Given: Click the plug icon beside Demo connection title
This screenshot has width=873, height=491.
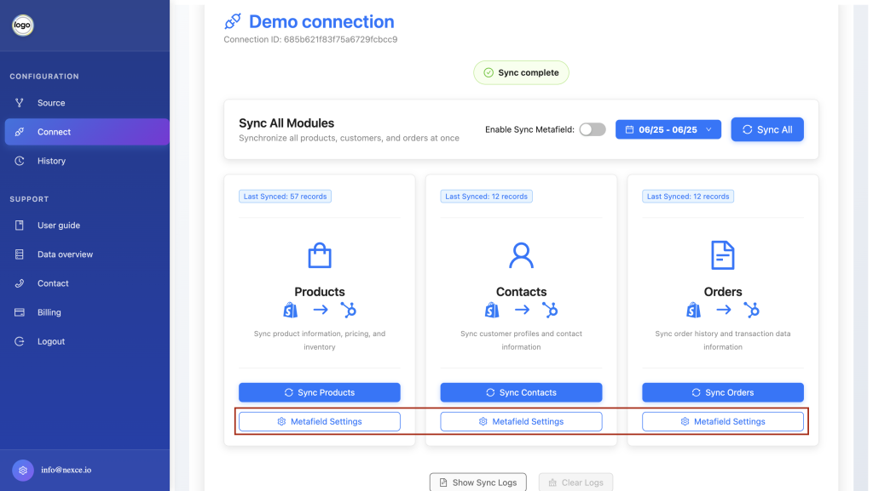Looking at the screenshot, I should 233,21.
